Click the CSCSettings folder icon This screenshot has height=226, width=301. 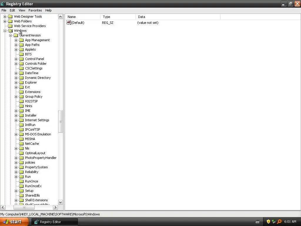21,68
